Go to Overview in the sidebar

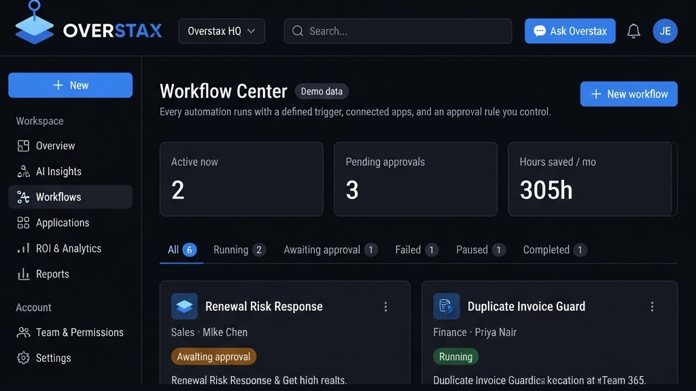tap(71, 146)
